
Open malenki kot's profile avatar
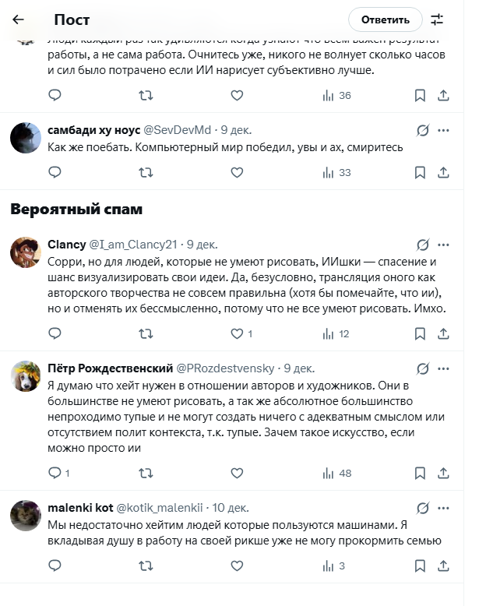pyautogui.click(x=26, y=515)
